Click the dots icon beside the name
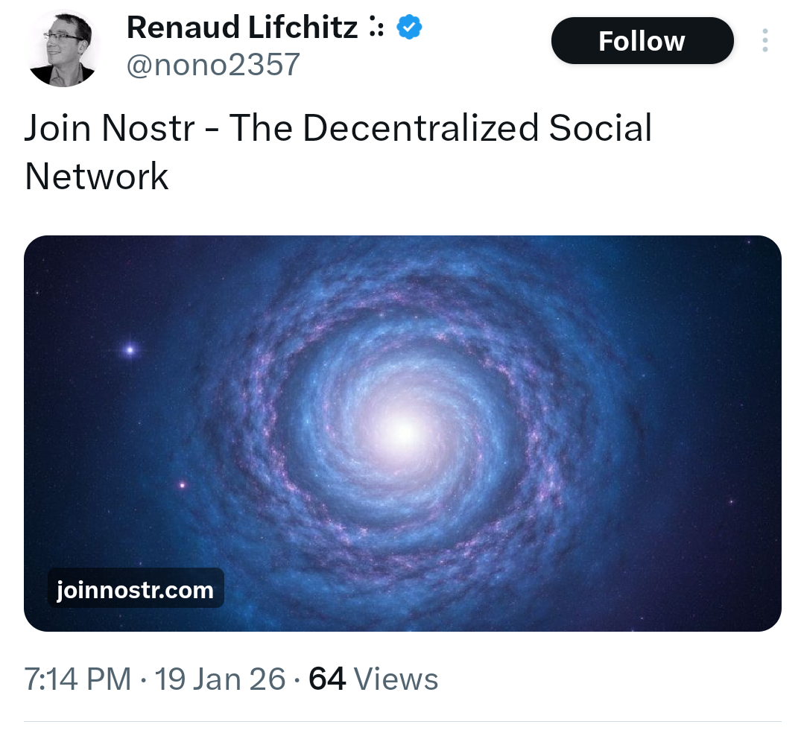804x736 pixels. click(x=376, y=29)
